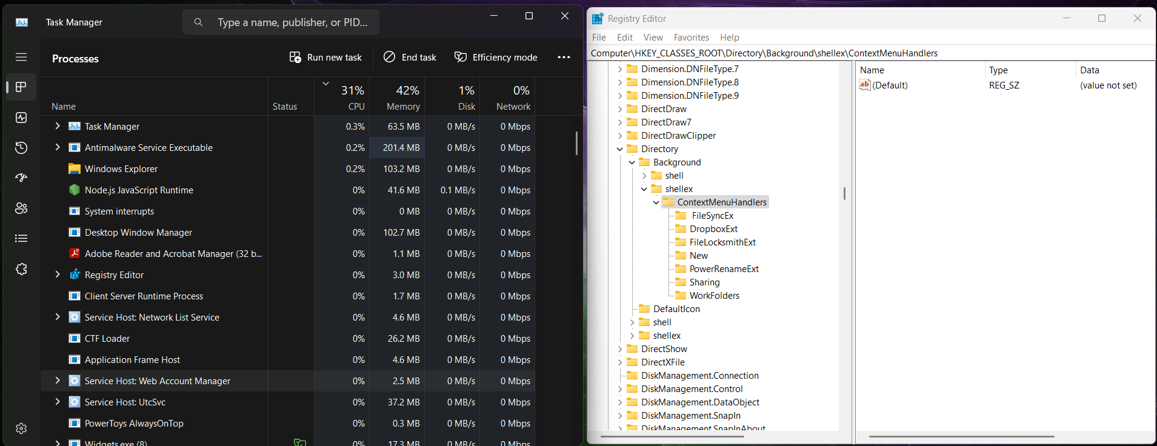
Task: Select the DefaultIcon registry key
Action: coord(676,309)
